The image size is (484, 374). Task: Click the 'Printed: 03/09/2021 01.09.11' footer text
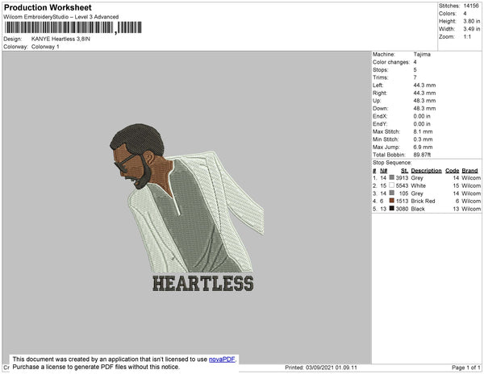(321, 368)
